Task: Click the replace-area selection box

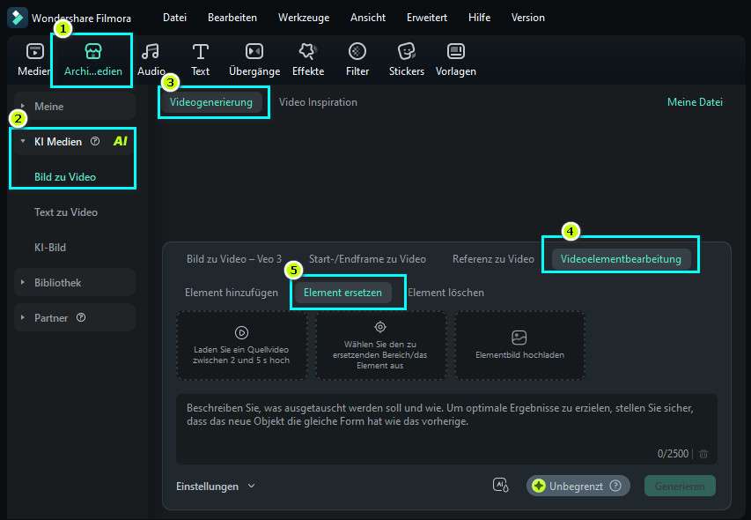Action: (x=380, y=345)
